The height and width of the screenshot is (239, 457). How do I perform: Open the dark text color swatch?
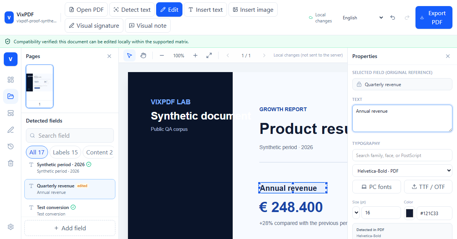[409, 213]
